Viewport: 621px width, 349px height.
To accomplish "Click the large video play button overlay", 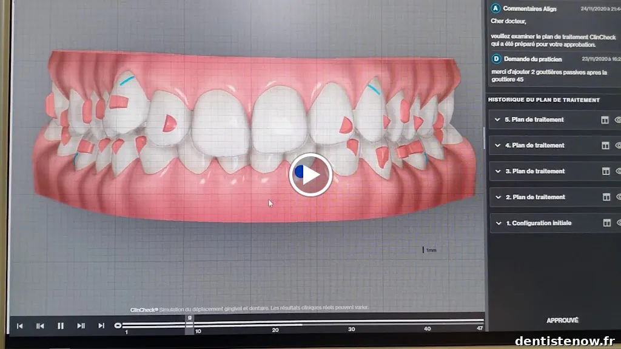I will [x=310, y=174].
